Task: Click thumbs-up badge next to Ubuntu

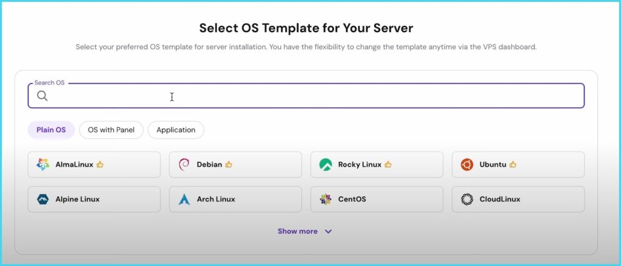Action: coord(513,164)
